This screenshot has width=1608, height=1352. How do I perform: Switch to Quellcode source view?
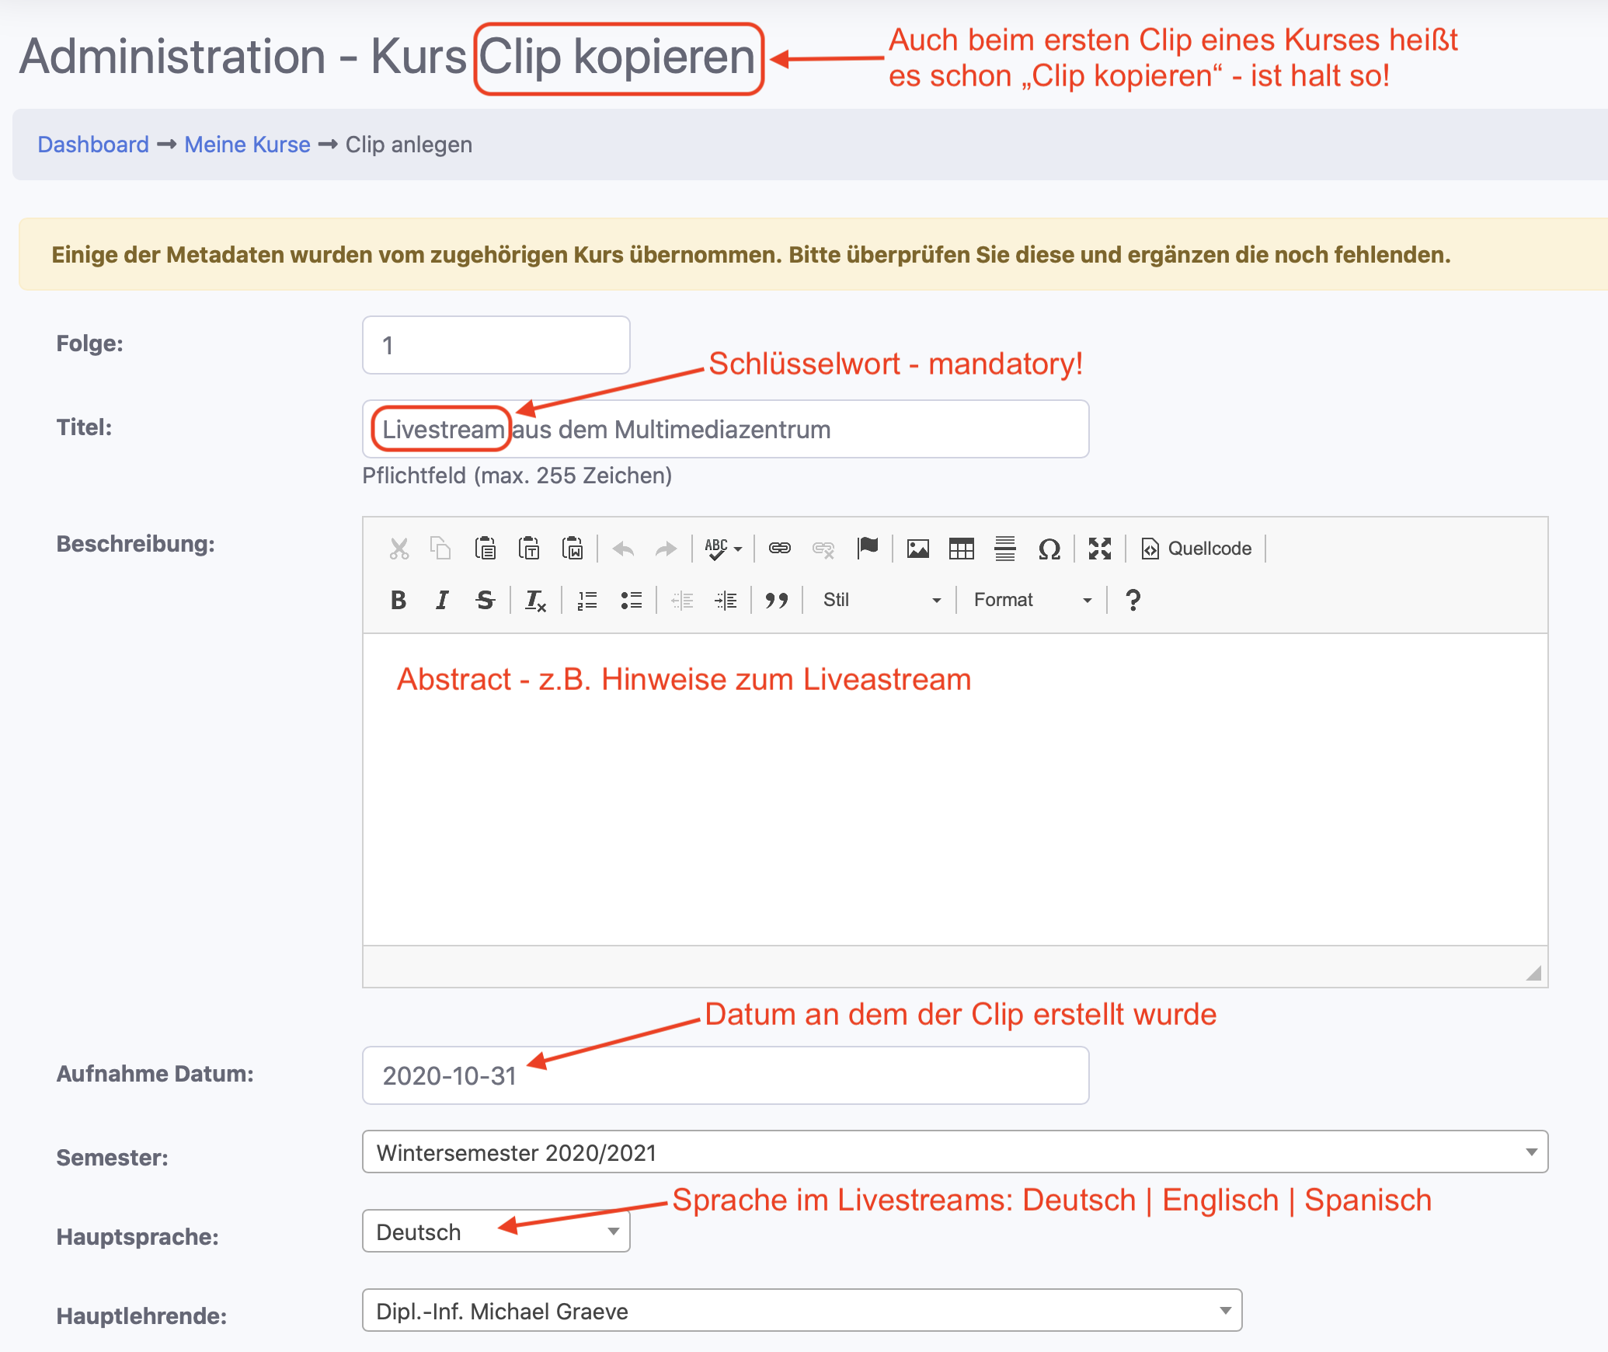pyautogui.click(x=1196, y=549)
